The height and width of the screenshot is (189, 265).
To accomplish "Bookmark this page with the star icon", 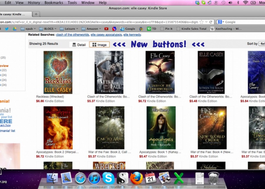I will pos(201,22).
